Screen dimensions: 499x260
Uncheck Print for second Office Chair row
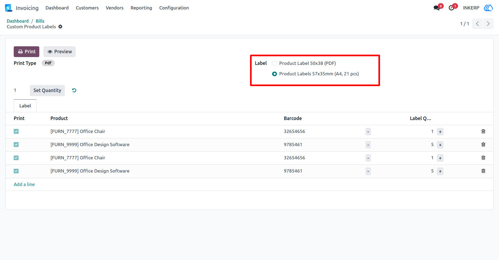pos(16,158)
